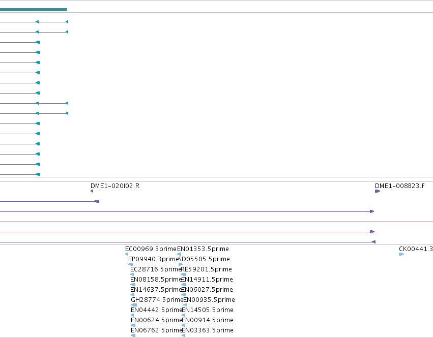The height and width of the screenshot is (338, 433).
Task: Click the arrow glyph beneath GH28774.5prime
Action: tap(134, 305)
